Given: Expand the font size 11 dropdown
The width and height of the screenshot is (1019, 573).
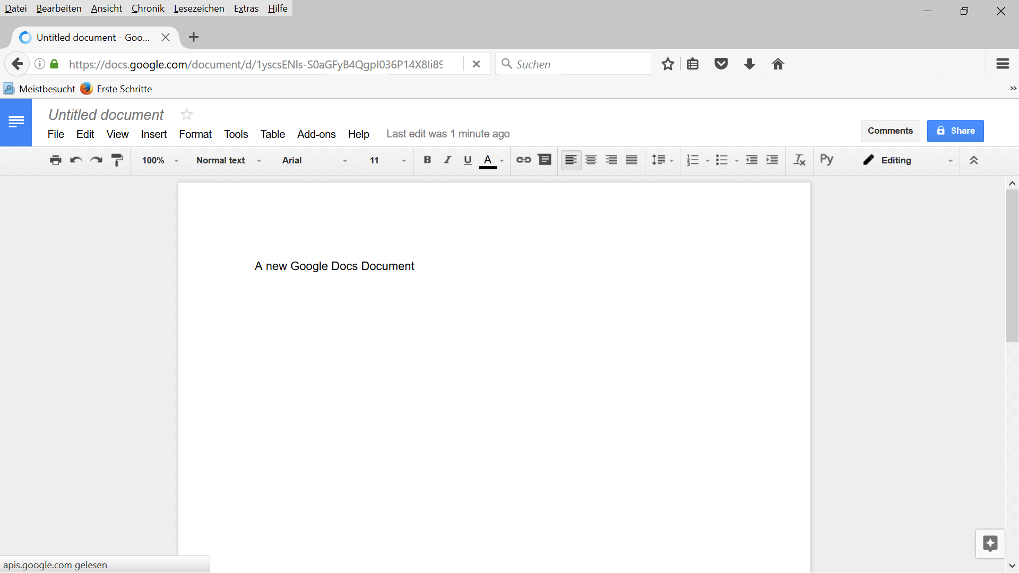Looking at the screenshot, I should [403, 160].
